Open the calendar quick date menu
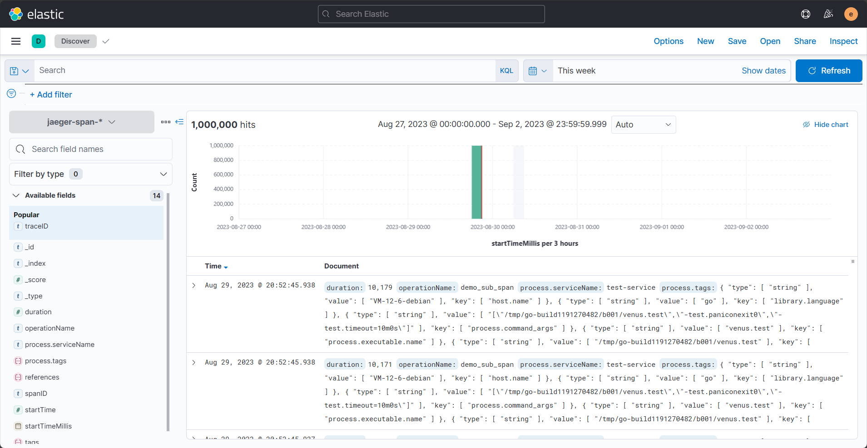 click(538, 71)
